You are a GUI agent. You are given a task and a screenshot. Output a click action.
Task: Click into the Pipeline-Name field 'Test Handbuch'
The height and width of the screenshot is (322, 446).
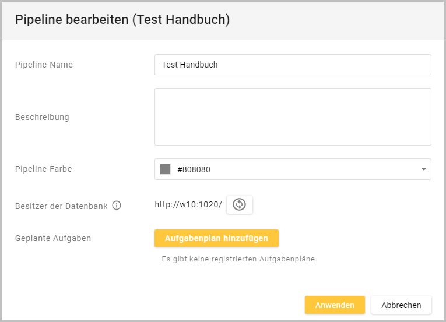[292, 65]
